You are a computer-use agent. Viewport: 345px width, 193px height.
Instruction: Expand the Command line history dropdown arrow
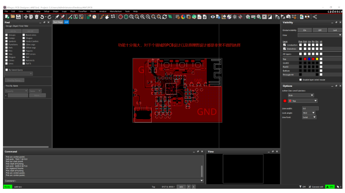(201, 181)
